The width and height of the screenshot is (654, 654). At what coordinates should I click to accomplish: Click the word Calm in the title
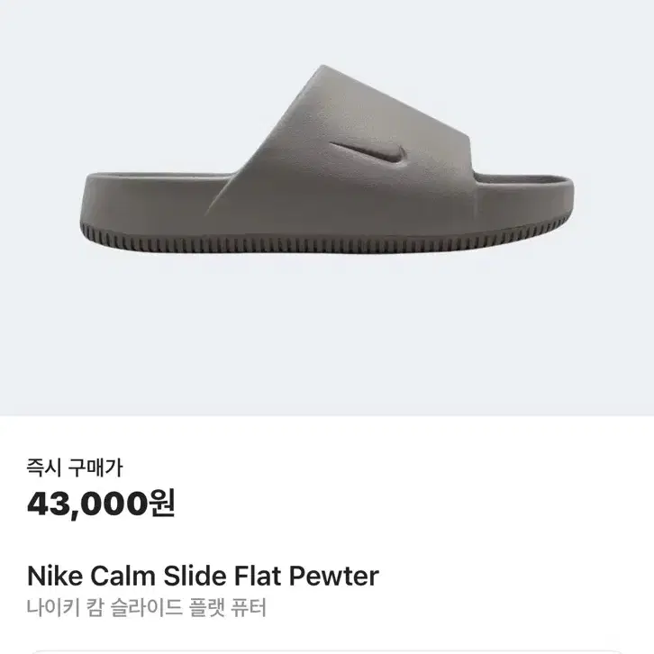click(x=123, y=576)
